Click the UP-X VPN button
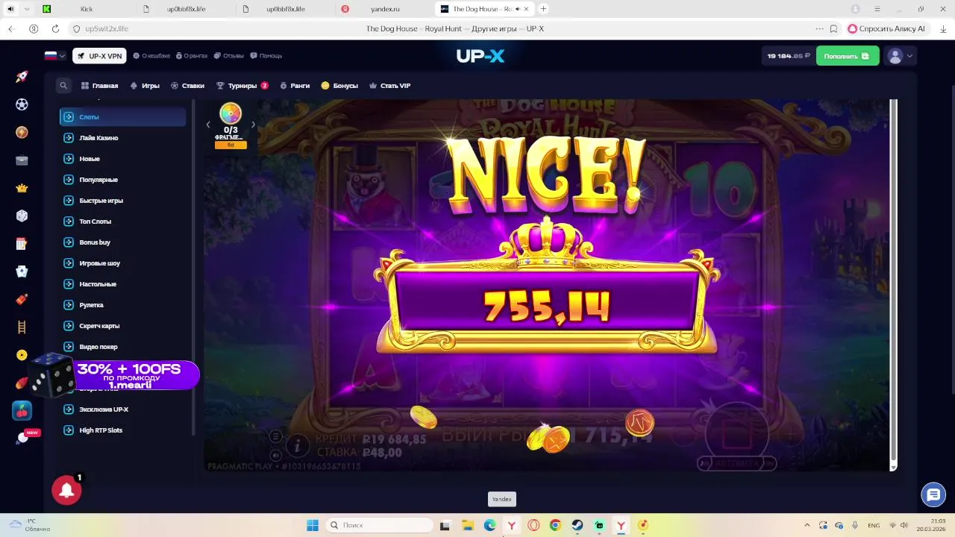The width and height of the screenshot is (955, 537). coord(99,56)
